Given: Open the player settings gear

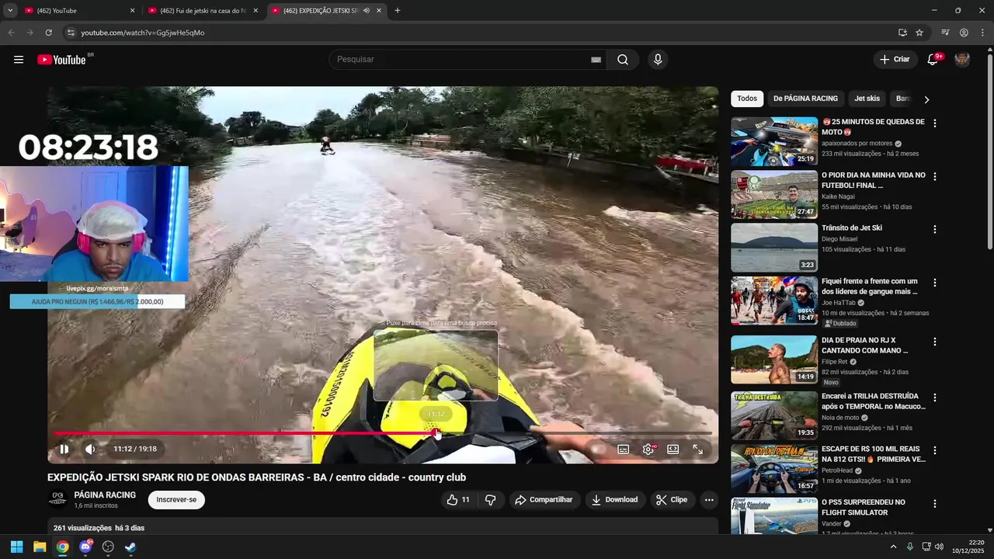Looking at the screenshot, I should pos(648,449).
